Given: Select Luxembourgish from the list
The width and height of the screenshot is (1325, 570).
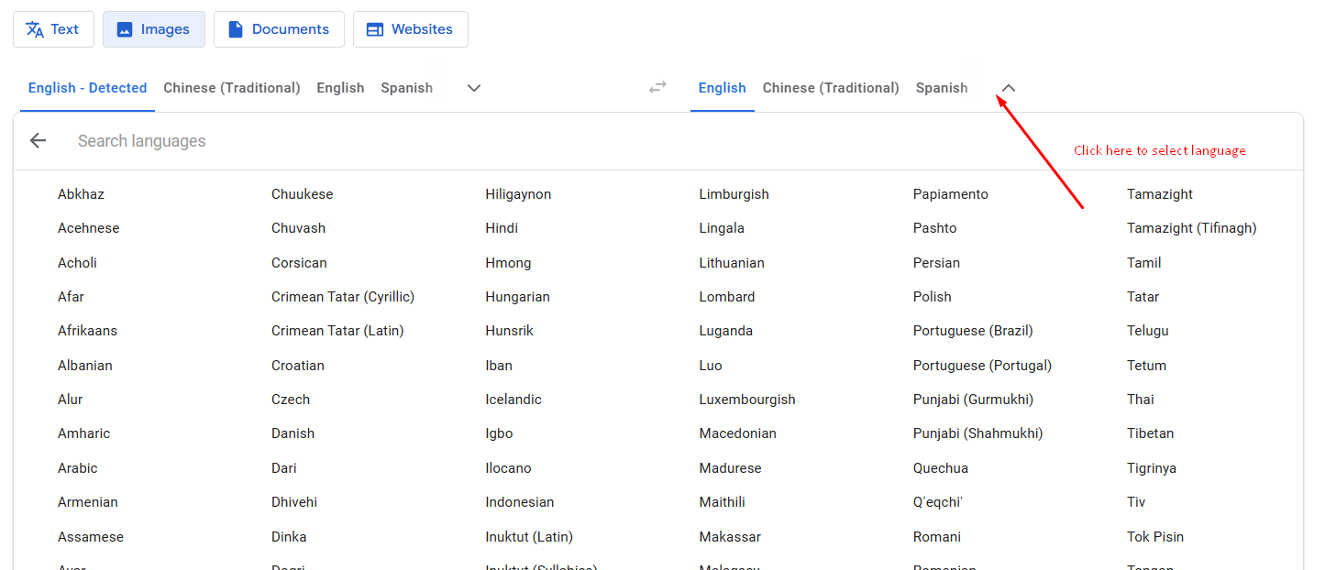Looking at the screenshot, I should 746,400.
